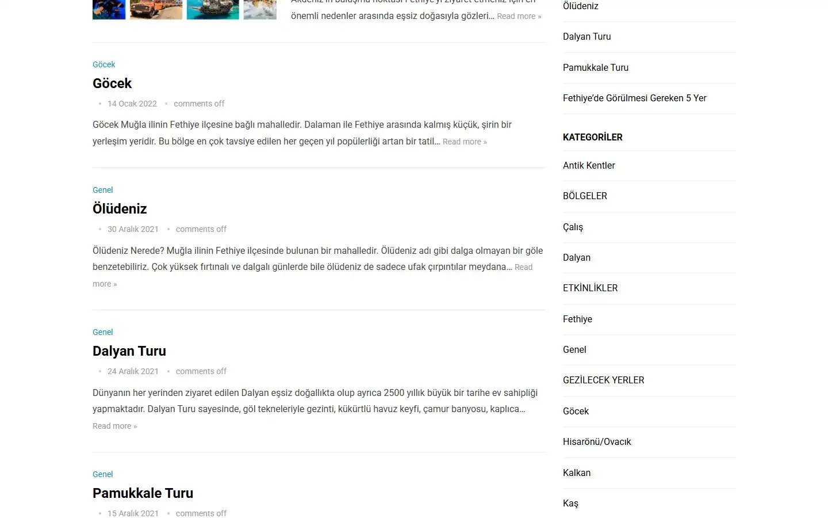This screenshot has height=518, width=828.
Task: Open Ölüdeniz in the sidebar recent posts
Action: pyautogui.click(x=581, y=6)
